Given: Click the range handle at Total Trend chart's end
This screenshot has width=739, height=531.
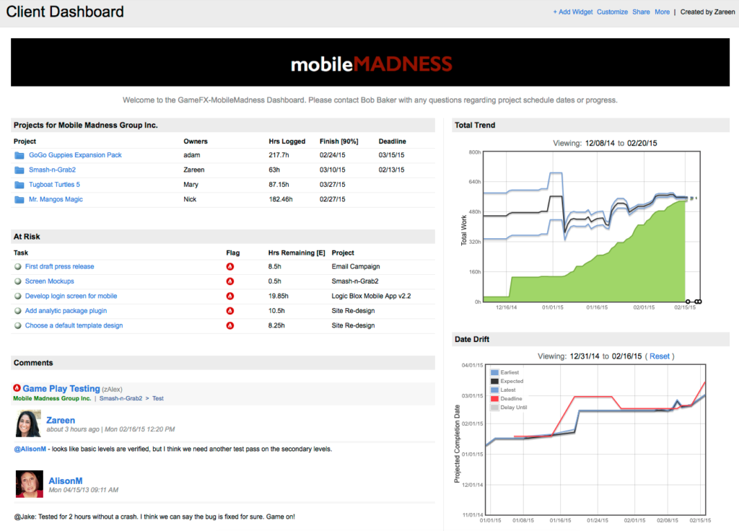Looking at the screenshot, I should tap(698, 302).
